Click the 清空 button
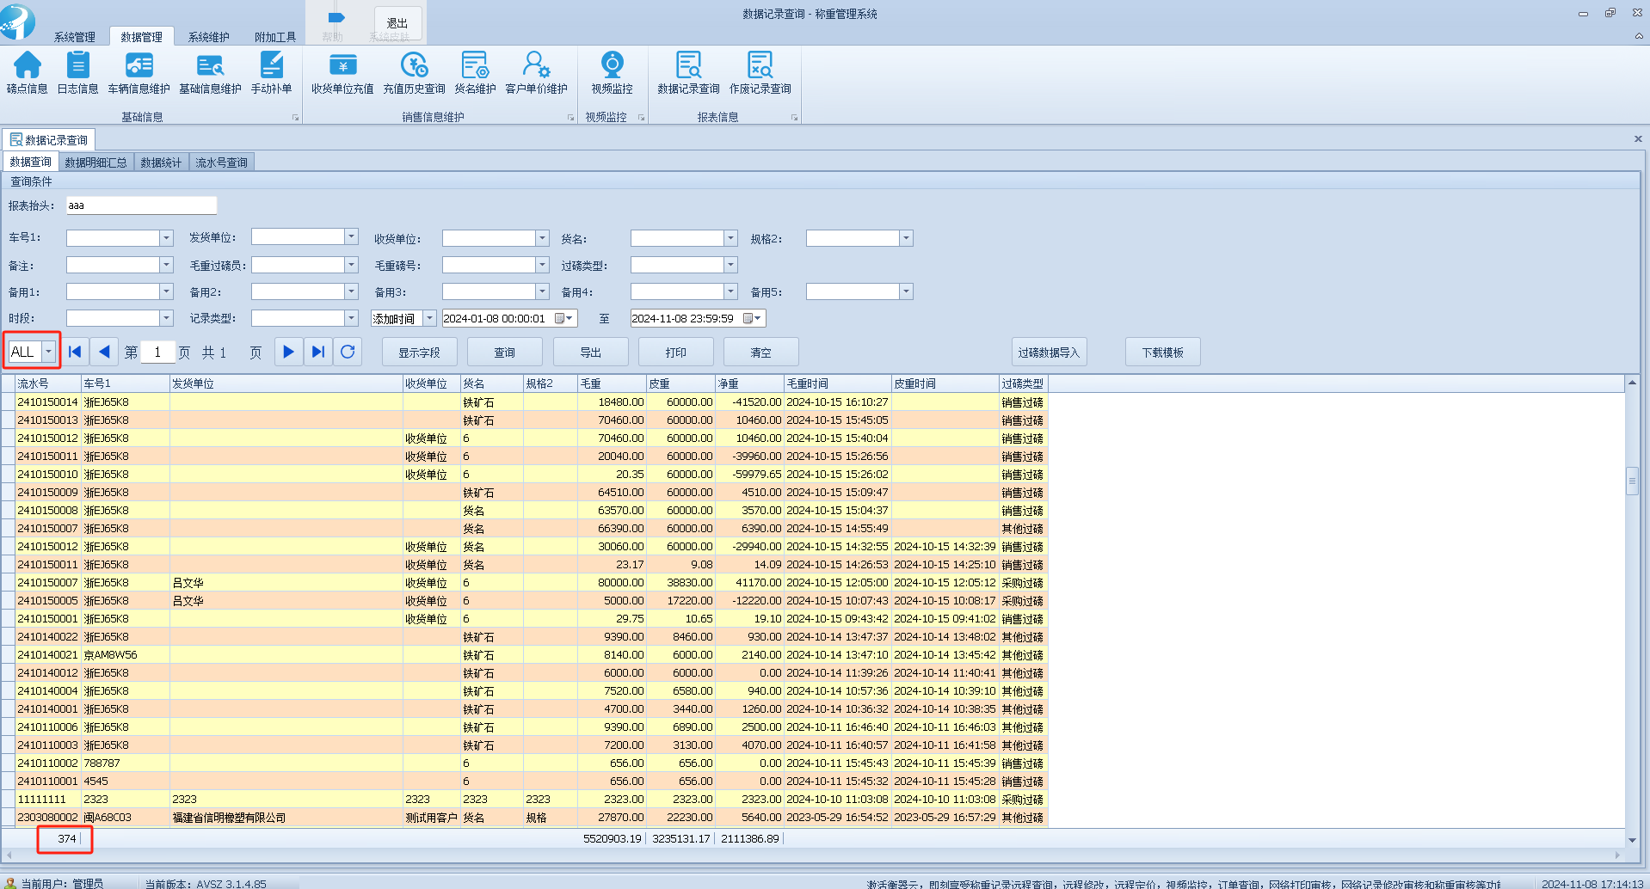 761,353
